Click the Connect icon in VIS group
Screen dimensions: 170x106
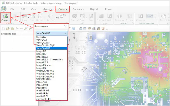(x=75, y=16)
